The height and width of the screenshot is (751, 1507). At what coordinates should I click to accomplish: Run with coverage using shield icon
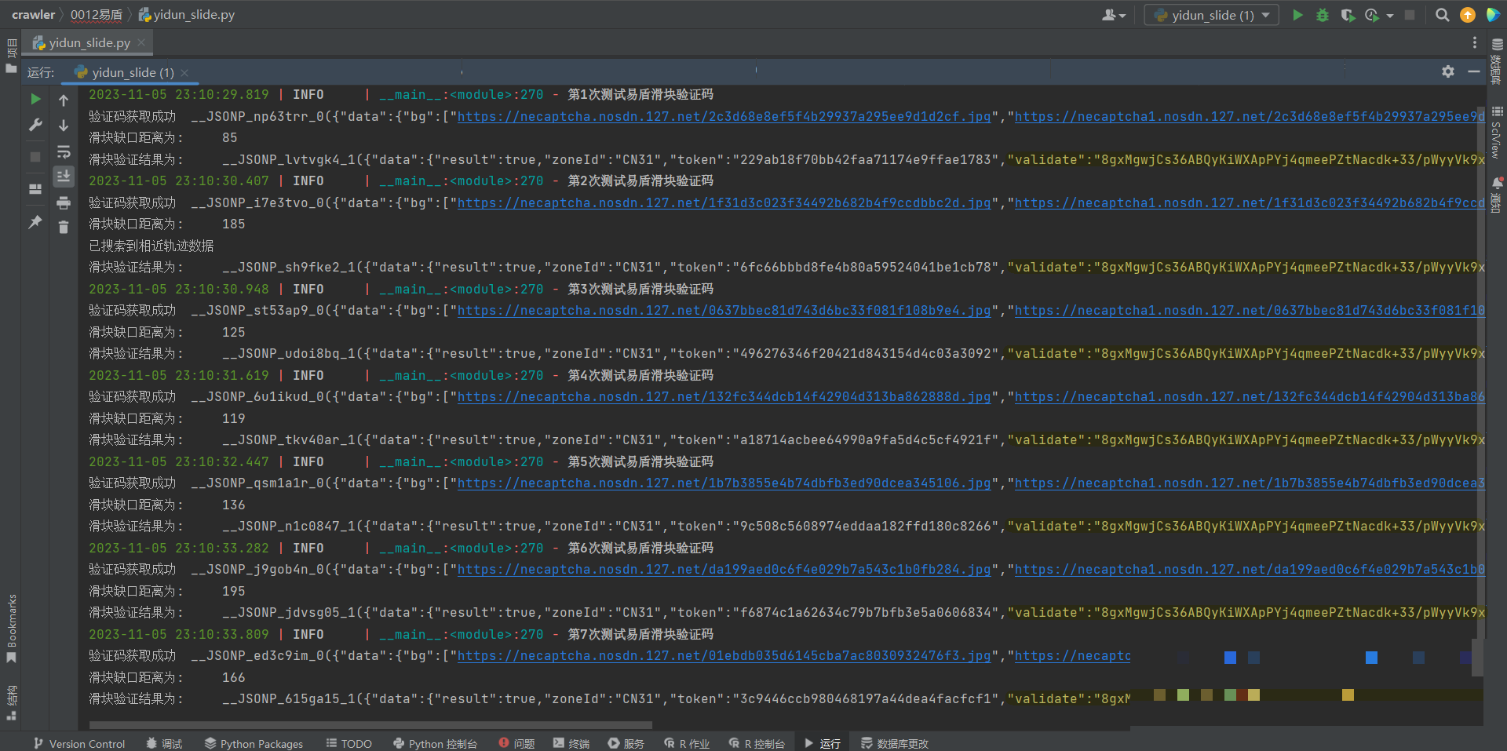point(1348,15)
